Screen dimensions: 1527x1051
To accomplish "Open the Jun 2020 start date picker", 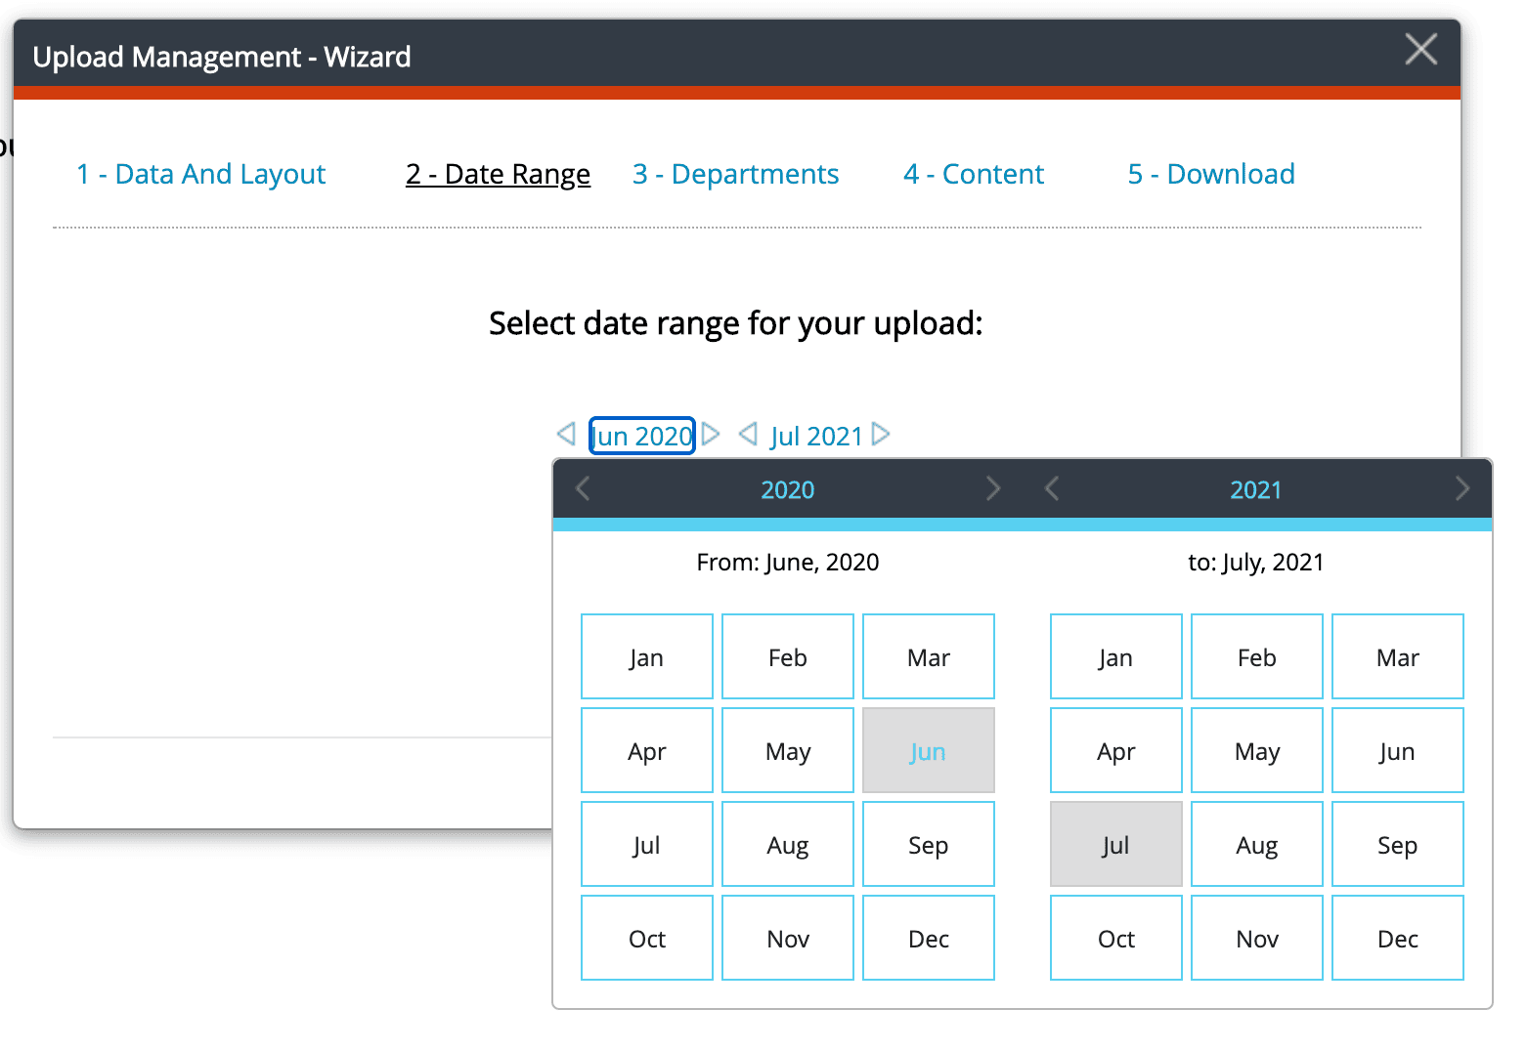I will 642,436.
